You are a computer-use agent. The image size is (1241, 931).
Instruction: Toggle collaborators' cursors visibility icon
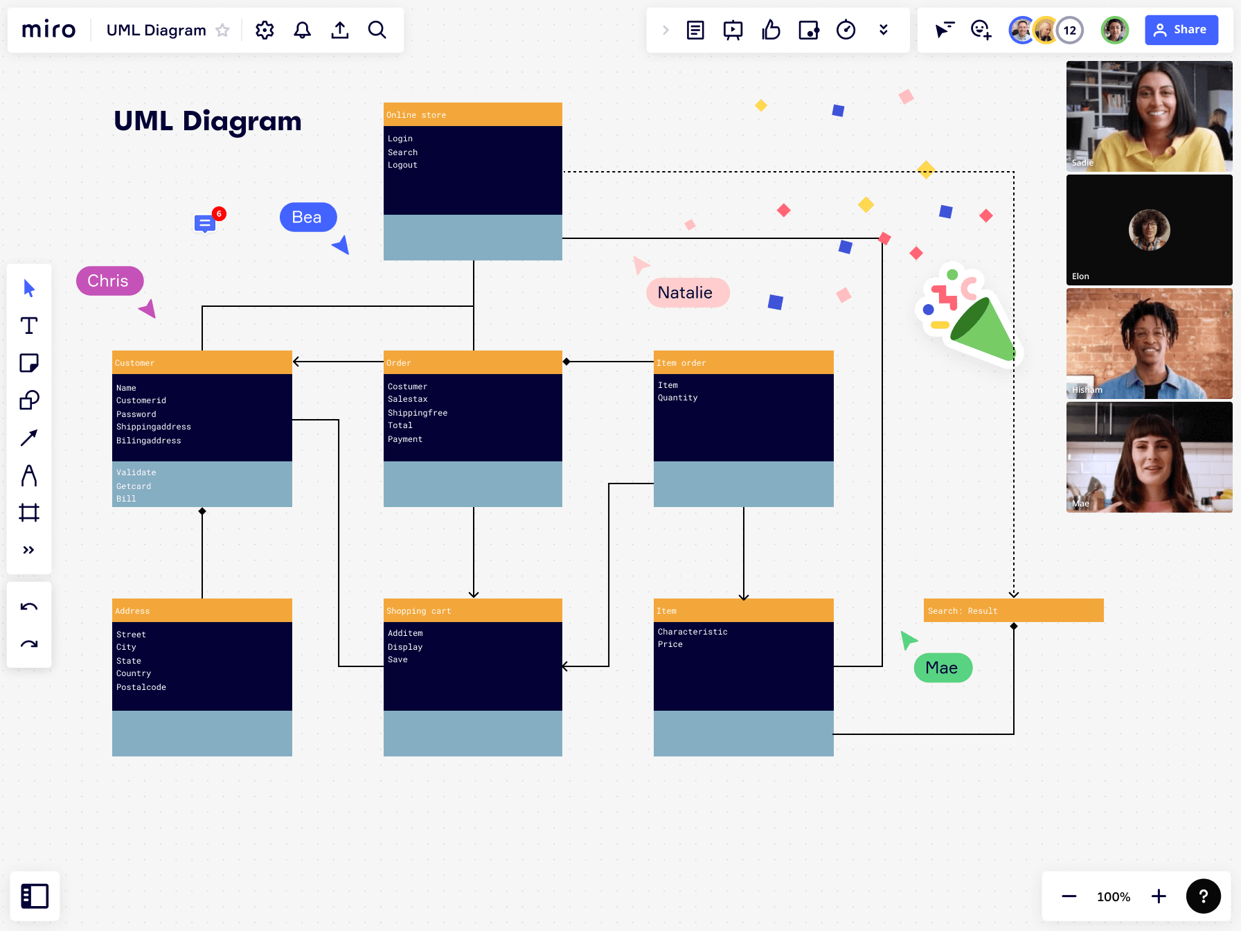[945, 30]
